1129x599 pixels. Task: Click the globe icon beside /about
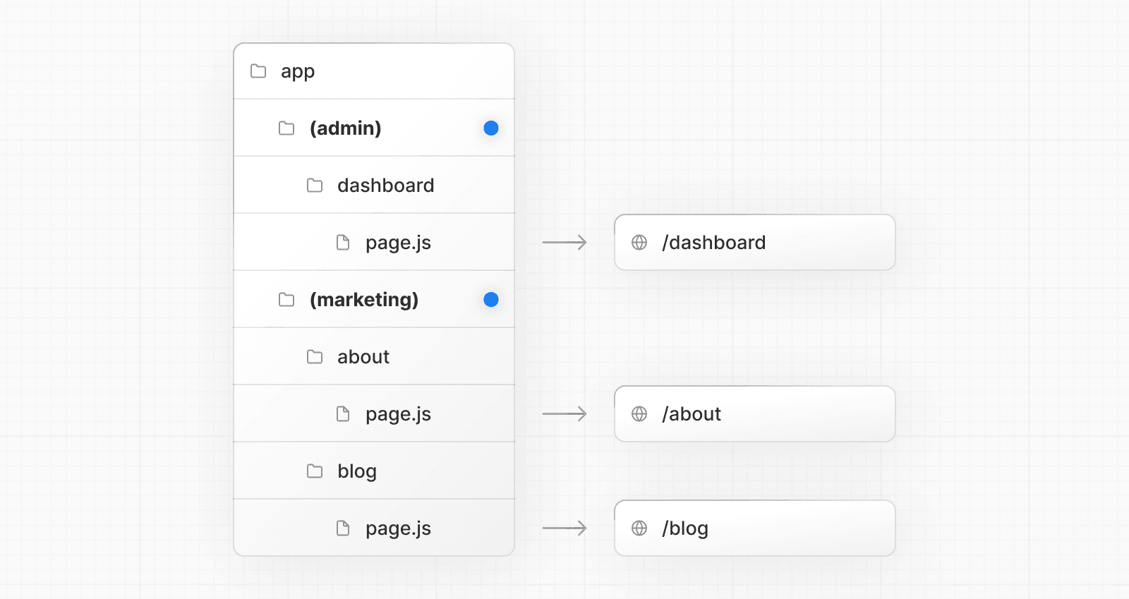coord(639,414)
